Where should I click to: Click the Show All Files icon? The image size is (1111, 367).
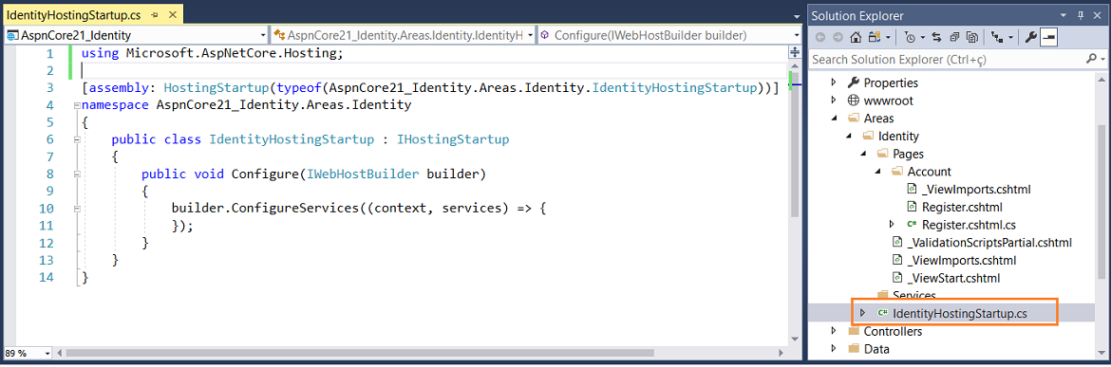pyautogui.click(x=972, y=37)
